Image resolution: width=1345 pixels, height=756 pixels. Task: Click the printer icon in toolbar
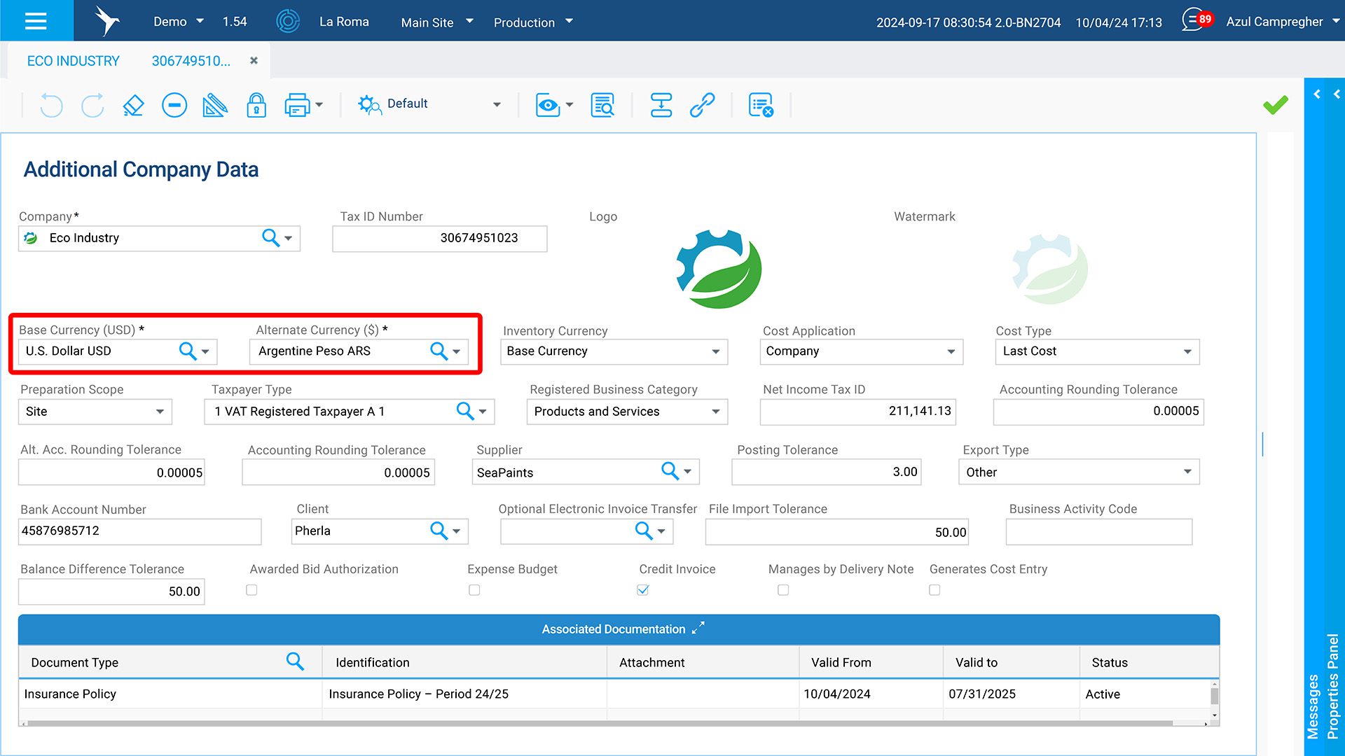[x=297, y=105]
